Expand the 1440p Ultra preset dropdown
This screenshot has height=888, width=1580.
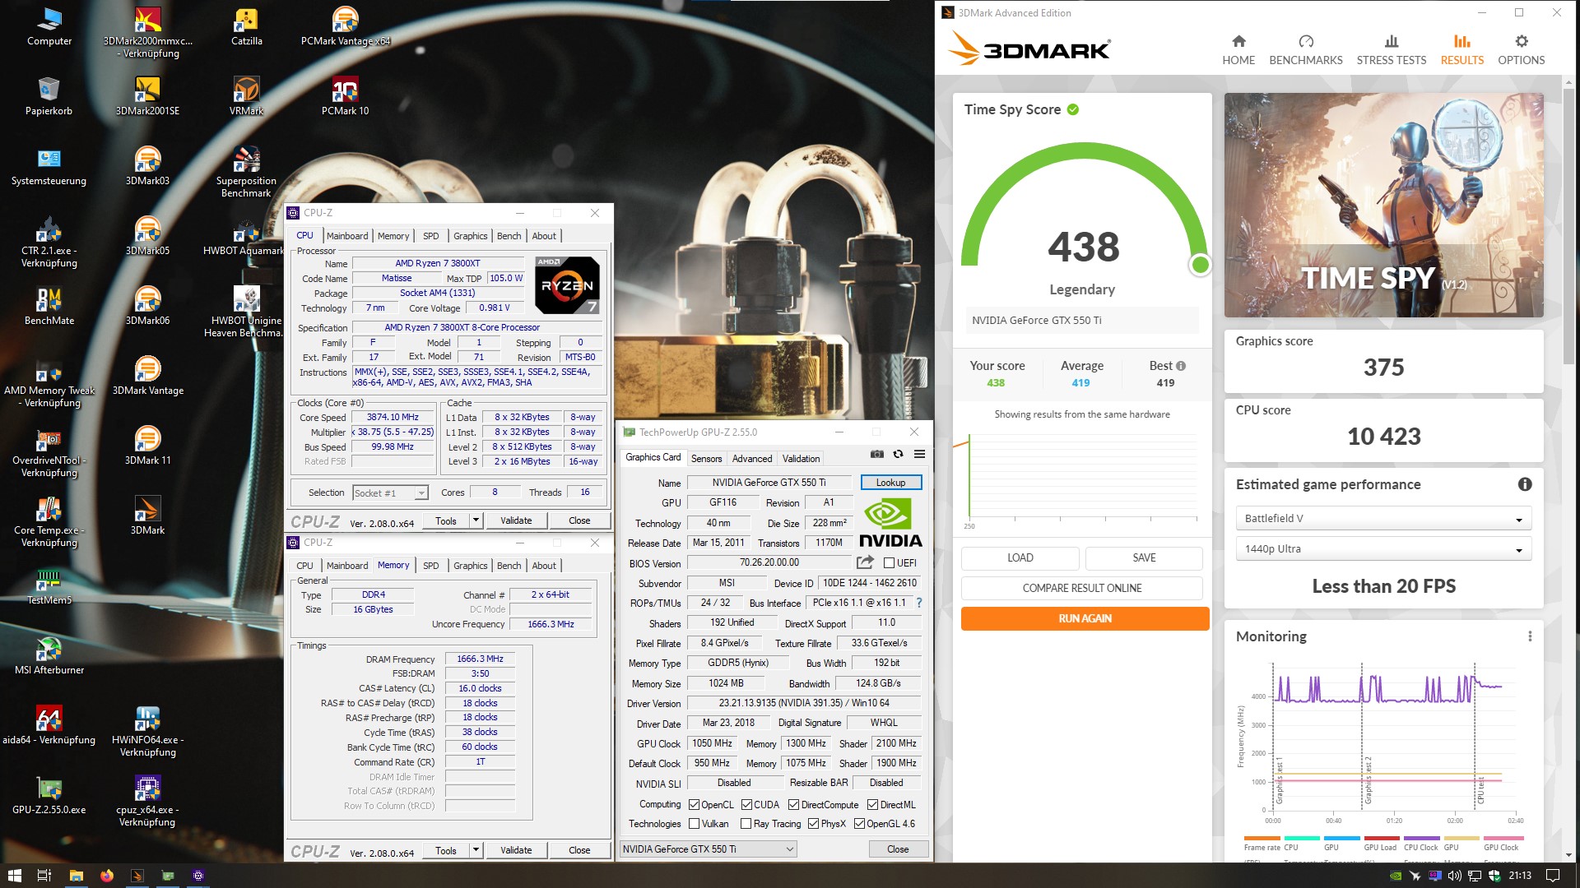click(1383, 549)
